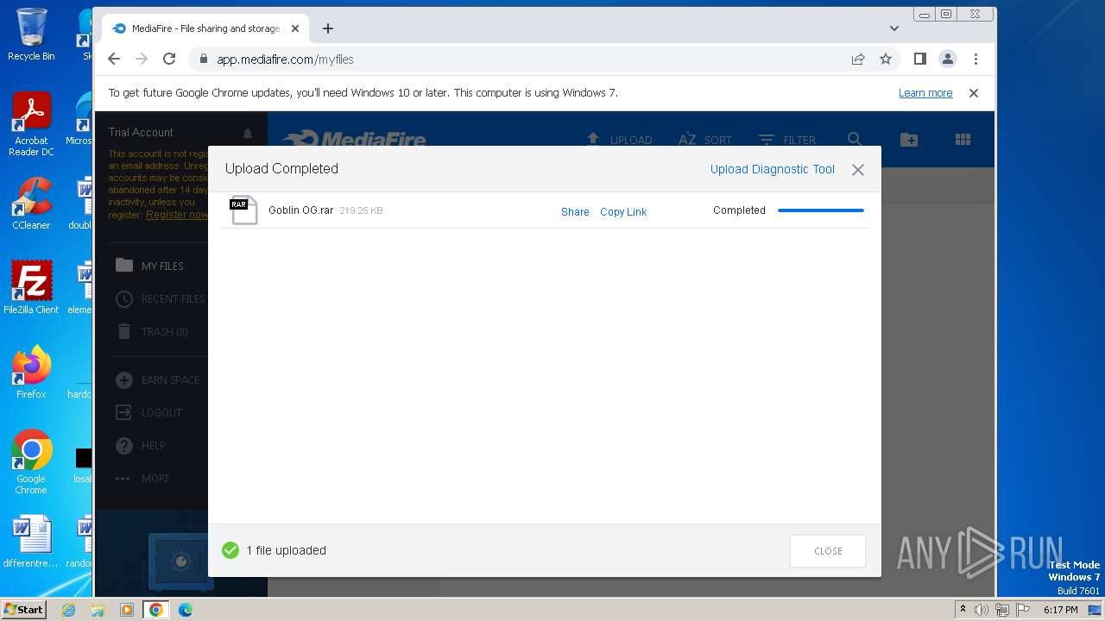The image size is (1105, 621).
Task: Open the Recycle Bin desktop icon
Action: click(x=31, y=34)
